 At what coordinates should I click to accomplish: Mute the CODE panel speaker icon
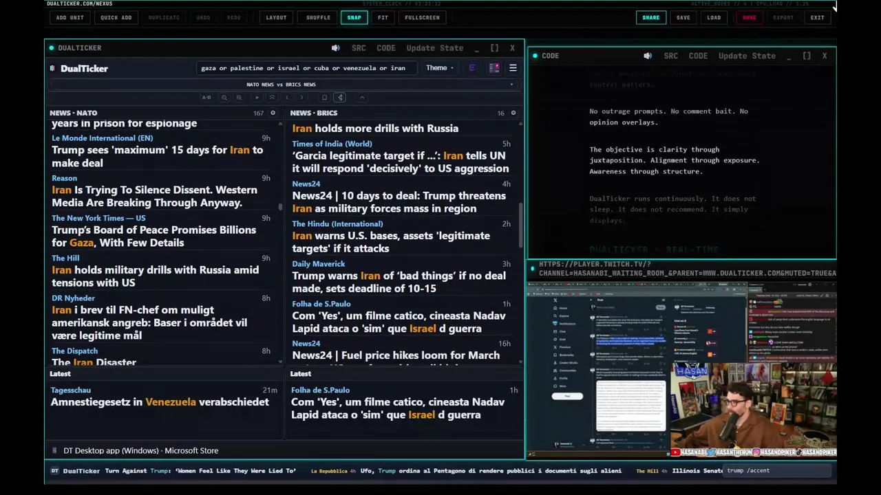click(648, 56)
